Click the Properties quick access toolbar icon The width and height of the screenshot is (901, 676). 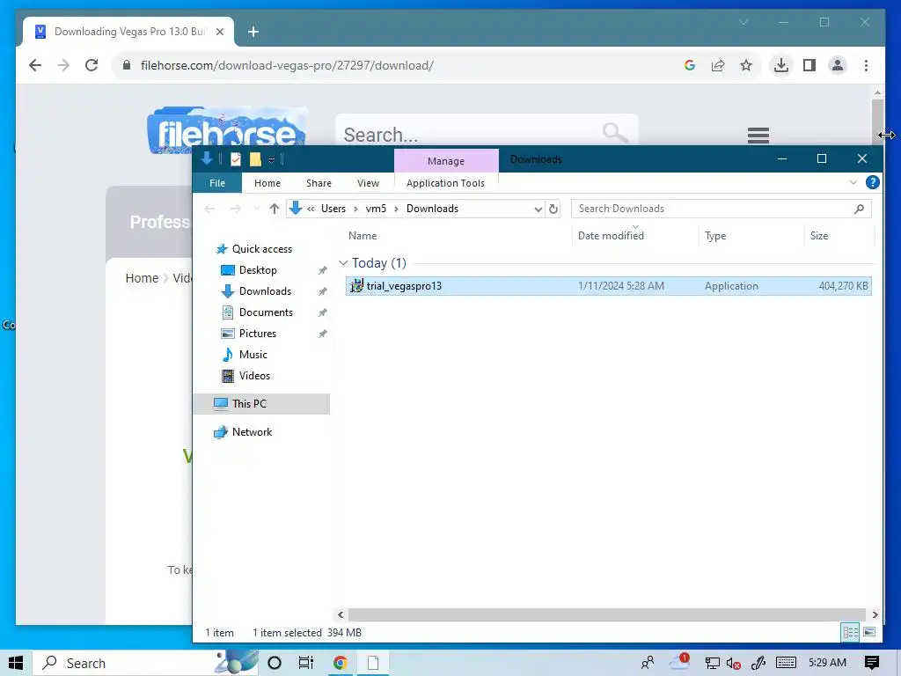click(236, 159)
